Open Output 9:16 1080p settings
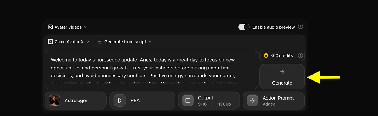Viewport: 378px width, 116px height. point(209,100)
